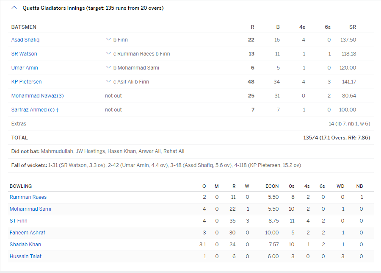The width and height of the screenshot is (381, 273).
Task: Open SR Watson's player profile
Action: coord(24,53)
